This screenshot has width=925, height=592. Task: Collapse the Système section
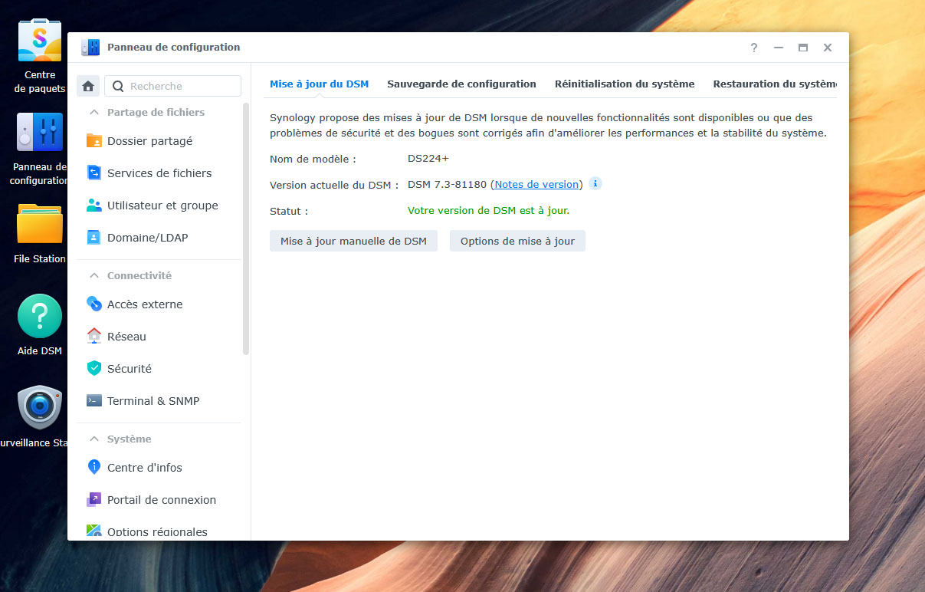click(94, 439)
